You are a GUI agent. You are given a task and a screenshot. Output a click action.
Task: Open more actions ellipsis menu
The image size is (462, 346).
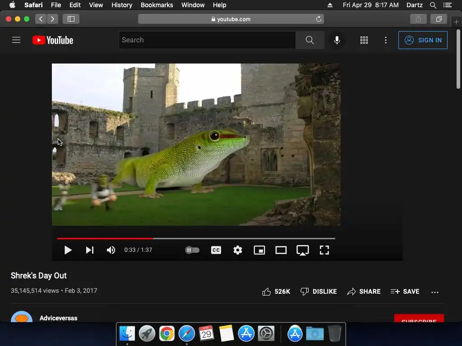pyautogui.click(x=435, y=292)
